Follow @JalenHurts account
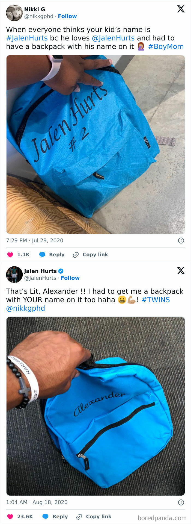Viewport: 191px width, 524px height. pos(70,278)
